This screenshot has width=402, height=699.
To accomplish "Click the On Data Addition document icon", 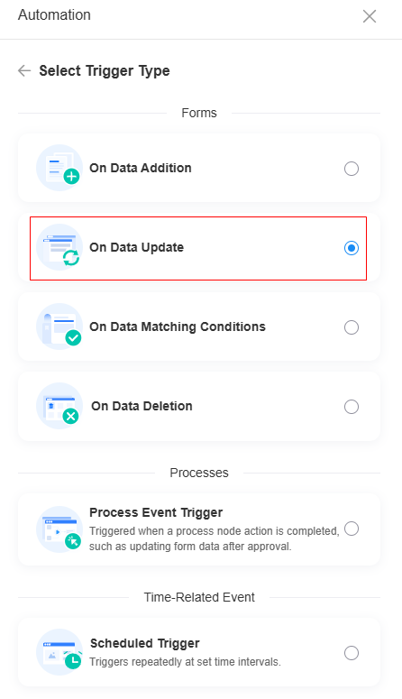I will pyautogui.click(x=59, y=168).
